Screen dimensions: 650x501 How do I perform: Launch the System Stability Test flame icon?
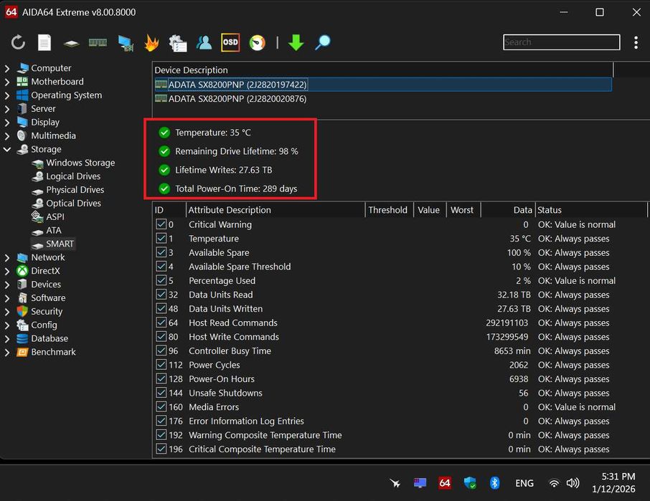(x=151, y=43)
